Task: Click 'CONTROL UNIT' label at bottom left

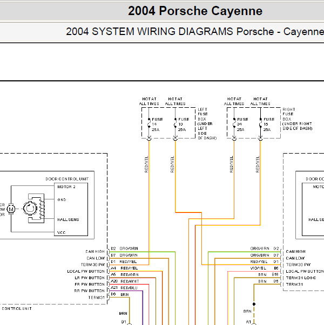Action: pos(17,309)
